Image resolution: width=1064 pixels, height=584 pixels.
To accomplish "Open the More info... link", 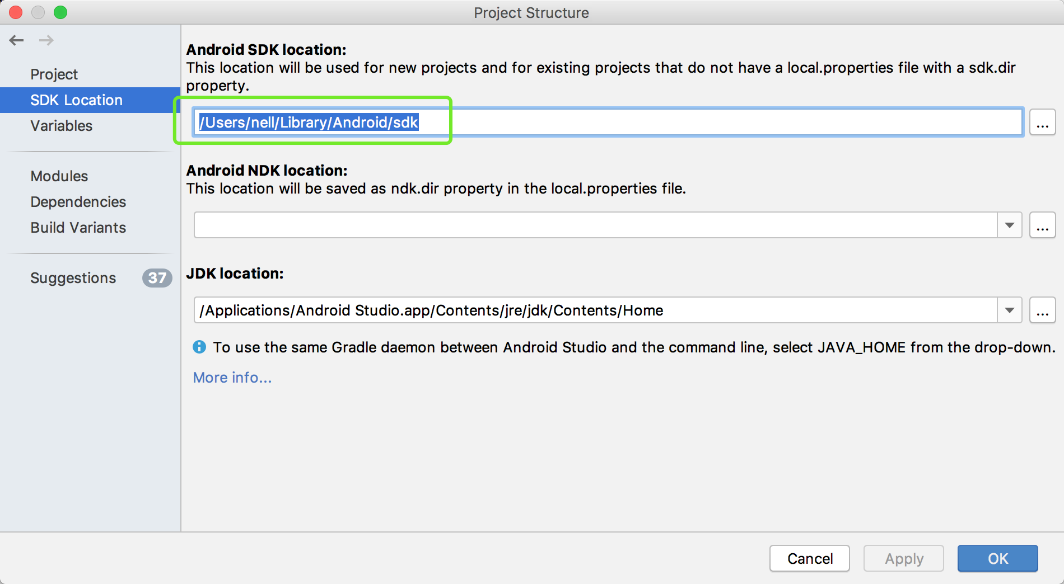I will tap(232, 378).
